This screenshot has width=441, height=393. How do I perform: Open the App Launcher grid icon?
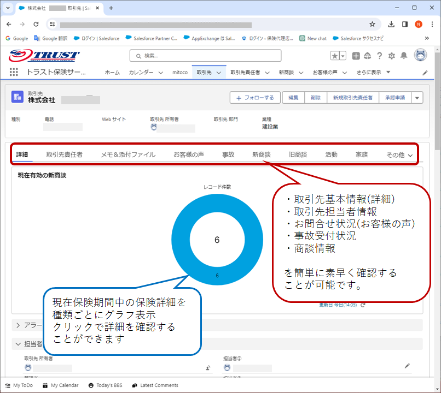[x=14, y=73]
